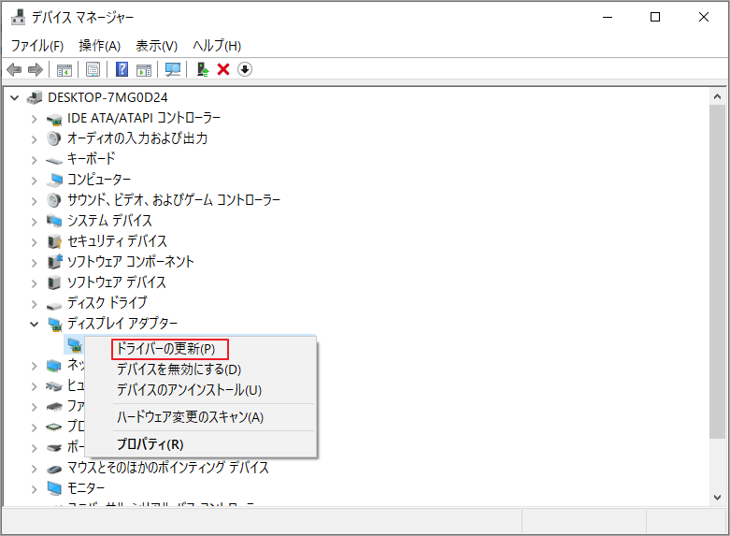Viewport: 730px width, 536px height.
Task: Click the Properties sheet toolbar icon
Action: [93, 70]
